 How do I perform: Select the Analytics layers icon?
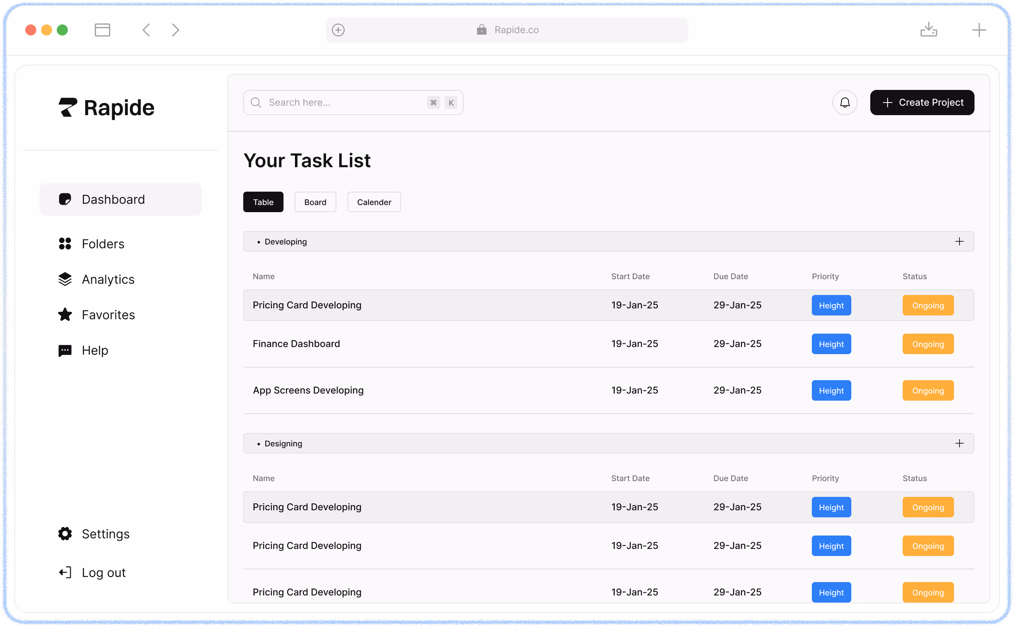coord(65,279)
